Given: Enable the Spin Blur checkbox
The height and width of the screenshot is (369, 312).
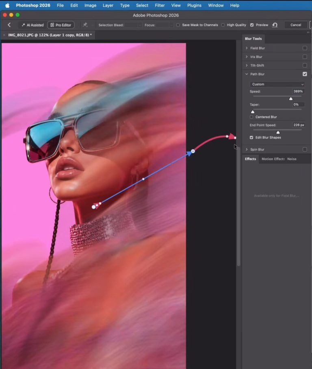Looking at the screenshot, I should (x=305, y=149).
